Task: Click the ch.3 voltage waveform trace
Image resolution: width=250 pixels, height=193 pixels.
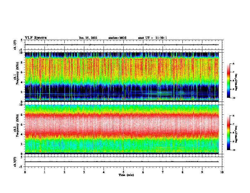Action: (x=122, y=162)
